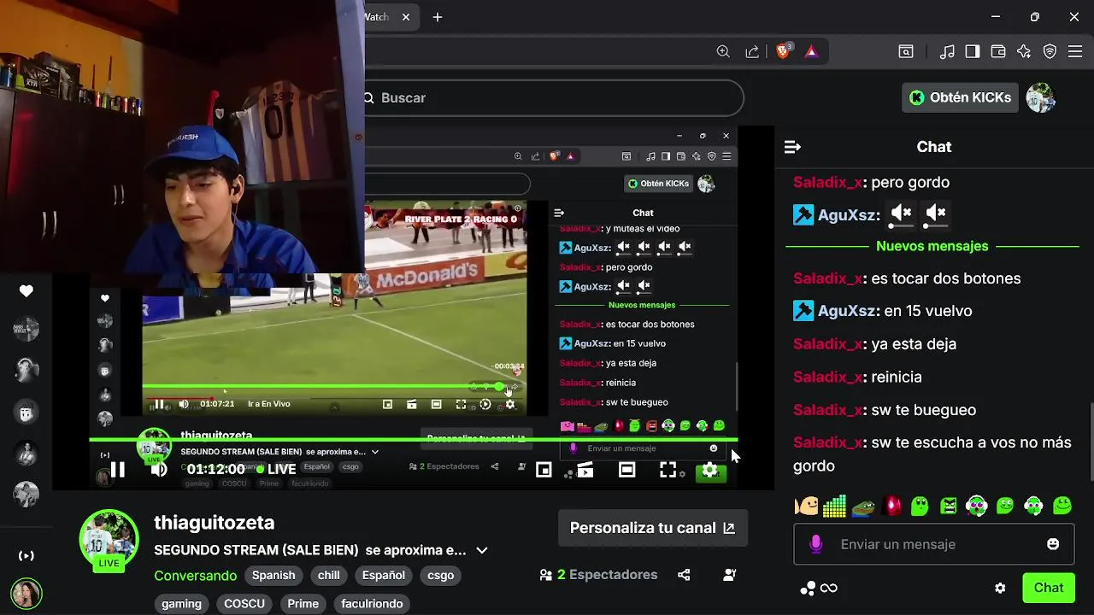This screenshot has height=615, width=1094.
Task: Click Saladix_x username on 'reinicia' message
Action: click(827, 377)
